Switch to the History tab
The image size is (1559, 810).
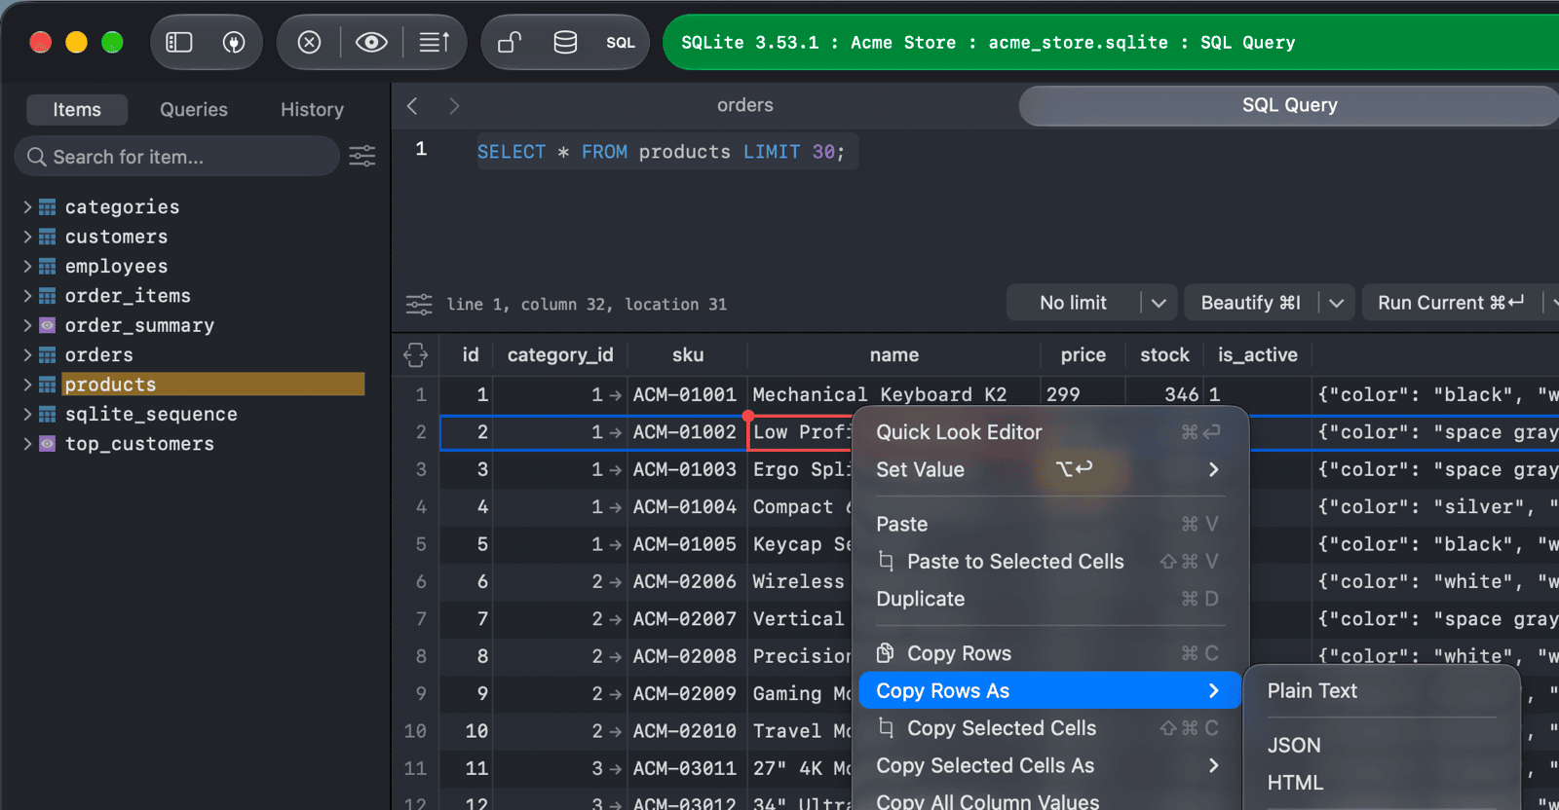[x=312, y=110]
